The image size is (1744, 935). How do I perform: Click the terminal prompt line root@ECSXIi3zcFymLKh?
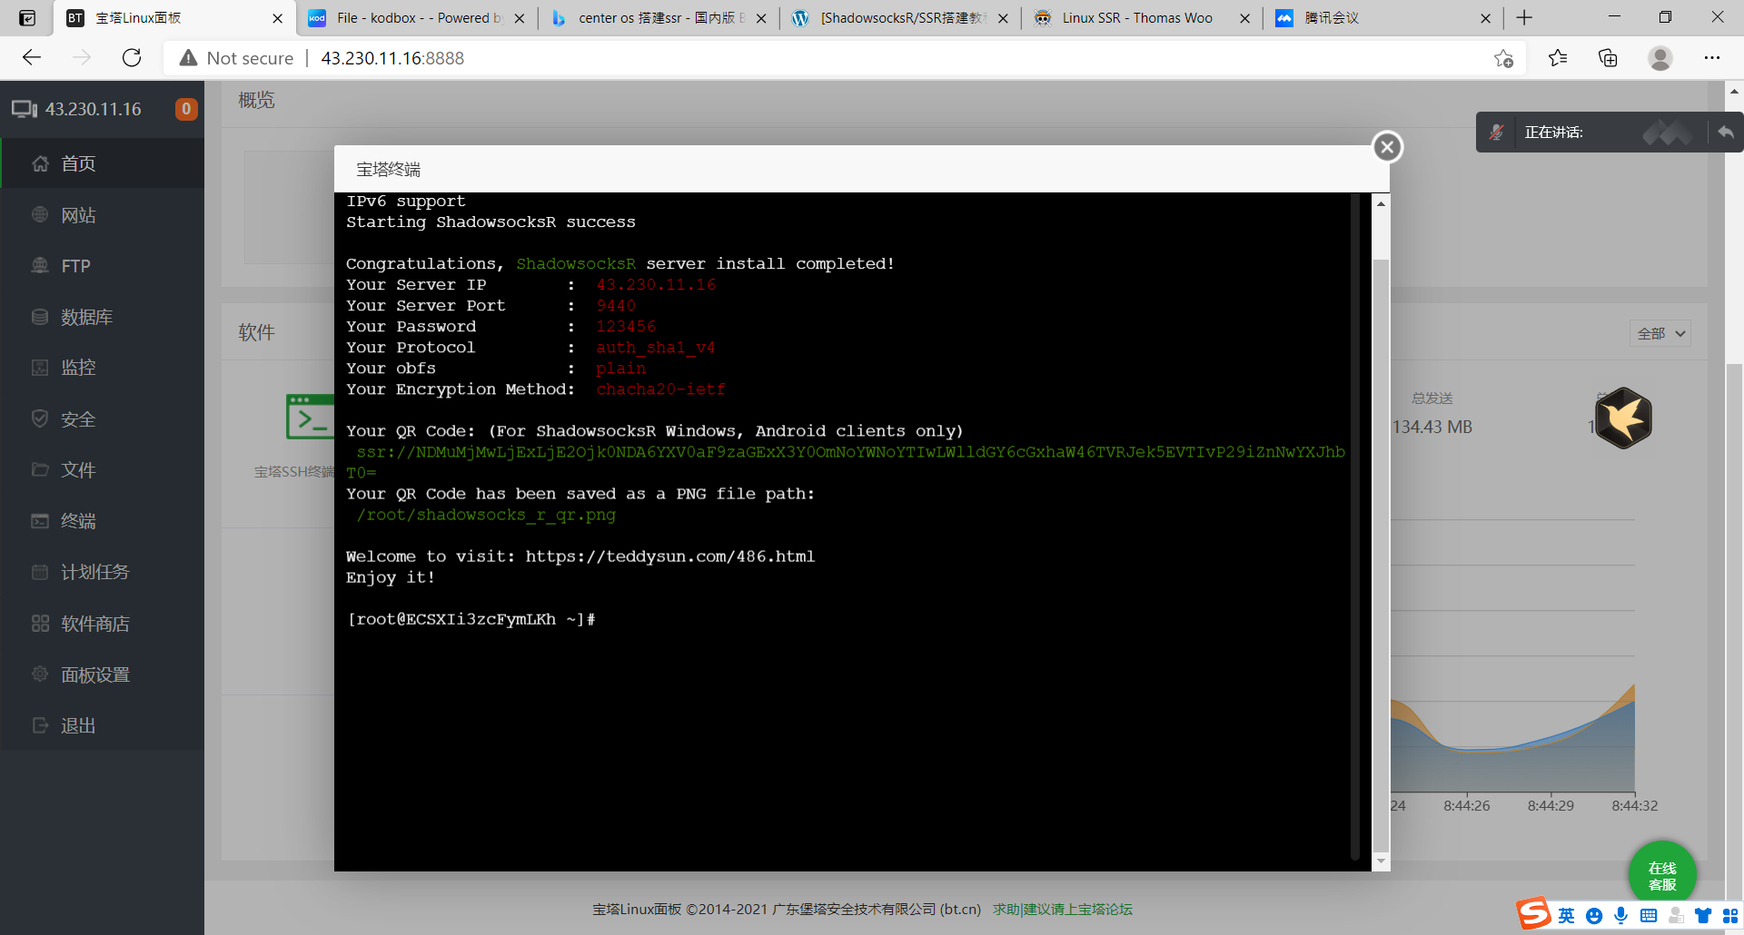coord(471,619)
